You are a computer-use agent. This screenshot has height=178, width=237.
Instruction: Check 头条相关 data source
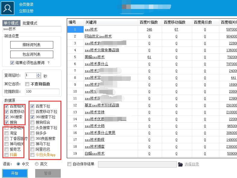[7, 128]
